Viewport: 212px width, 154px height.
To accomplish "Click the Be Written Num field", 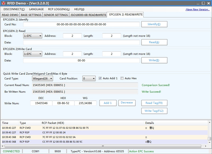I will click(85, 92).
